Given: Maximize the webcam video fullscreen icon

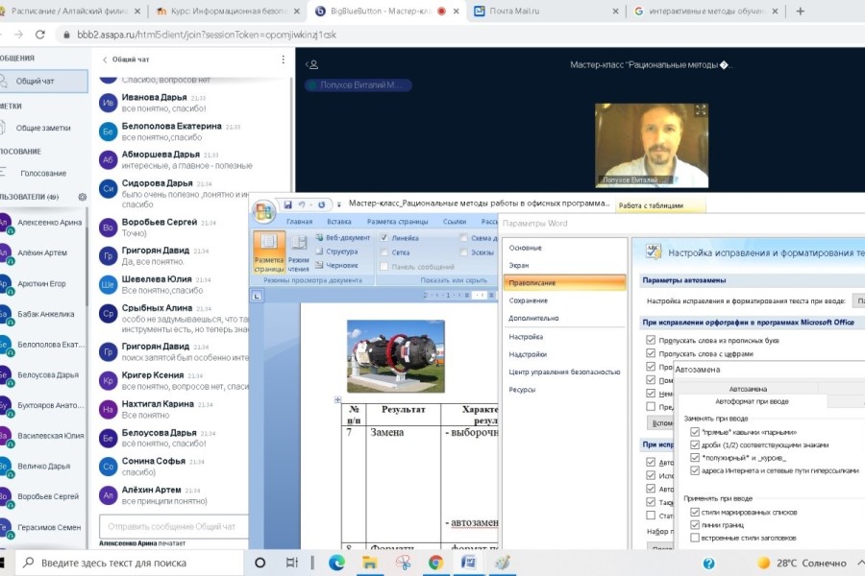Looking at the screenshot, I should pyautogui.click(x=700, y=110).
